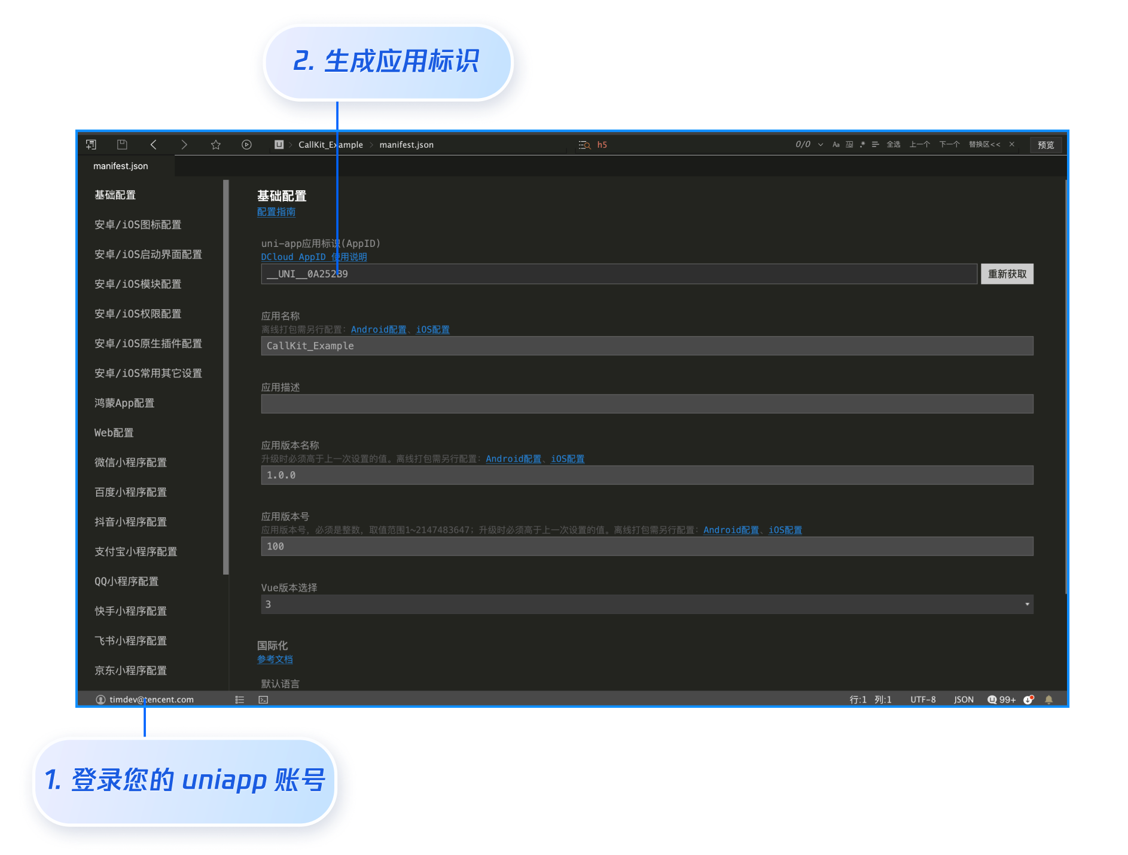1128x855 pixels.
Task: Click the AppID input field
Action: coord(619,274)
